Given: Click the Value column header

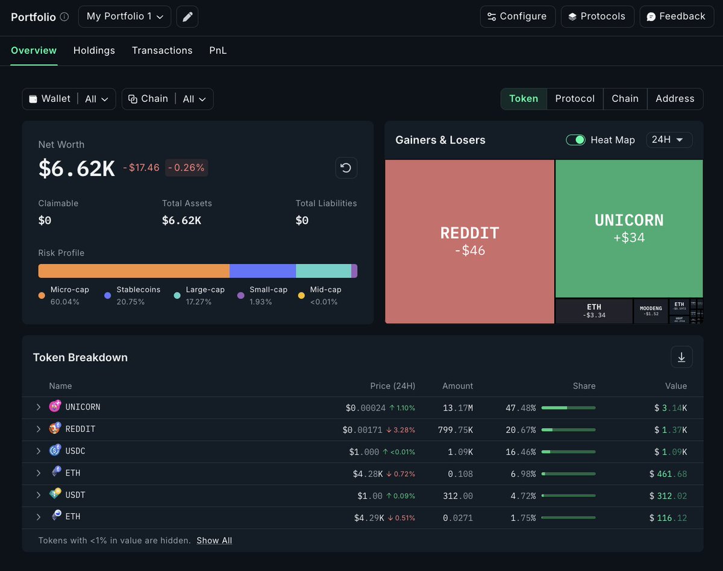Looking at the screenshot, I should click(676, 386).
